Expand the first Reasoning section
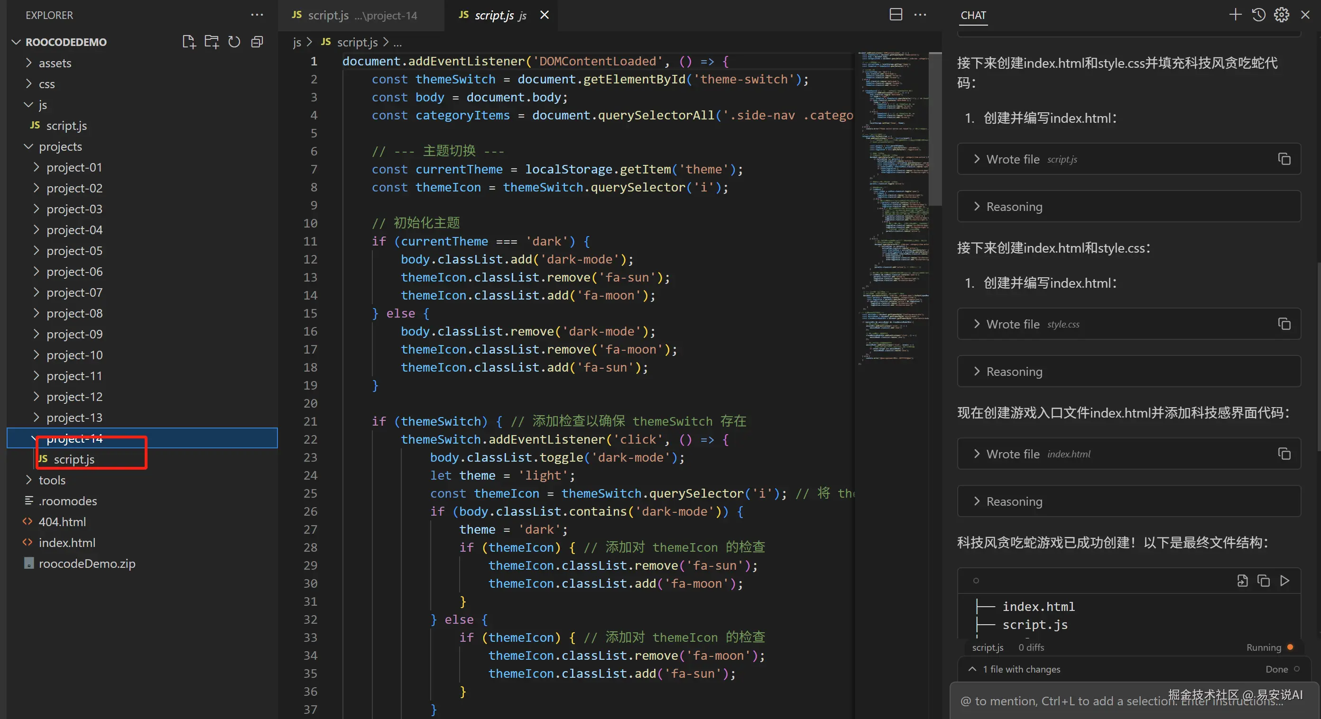The image size is (1321, 719). pyautogui.click(x=1014, y=207)
